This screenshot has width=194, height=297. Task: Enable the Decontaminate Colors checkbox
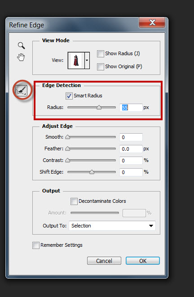[x=74, y=201]
